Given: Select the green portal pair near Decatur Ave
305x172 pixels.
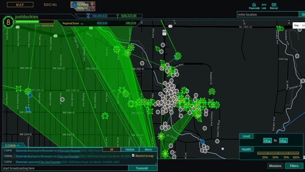Looking at the screenshot, I should pyautogui.click(x=280, y=29).
